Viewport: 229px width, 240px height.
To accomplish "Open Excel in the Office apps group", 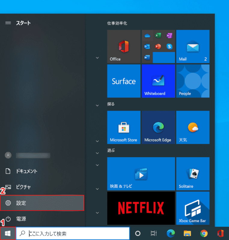I will [158, 35].
